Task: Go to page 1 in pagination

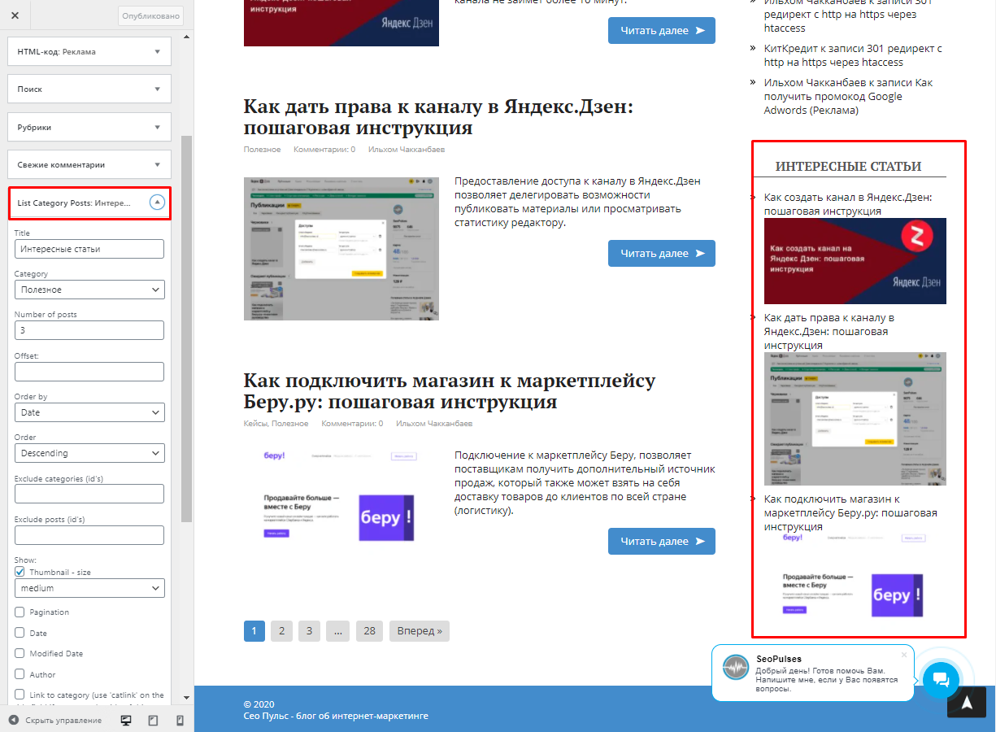Action: point(254,630)
